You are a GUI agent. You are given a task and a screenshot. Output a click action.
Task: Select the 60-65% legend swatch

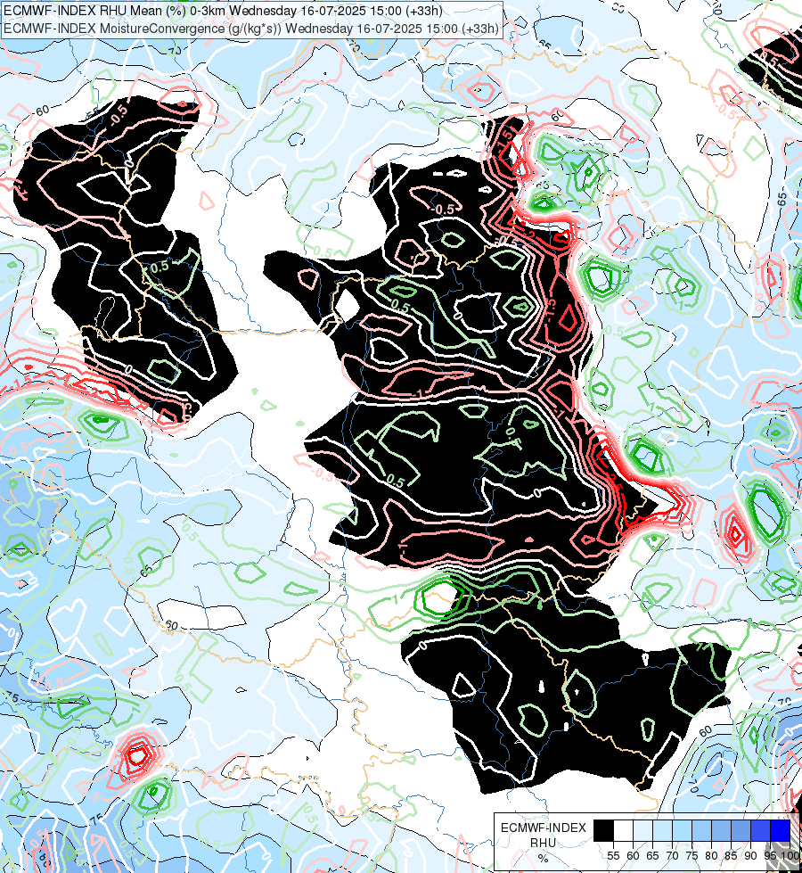pos(642,830)
